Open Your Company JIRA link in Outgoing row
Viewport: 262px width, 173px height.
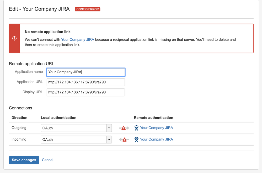156,128
